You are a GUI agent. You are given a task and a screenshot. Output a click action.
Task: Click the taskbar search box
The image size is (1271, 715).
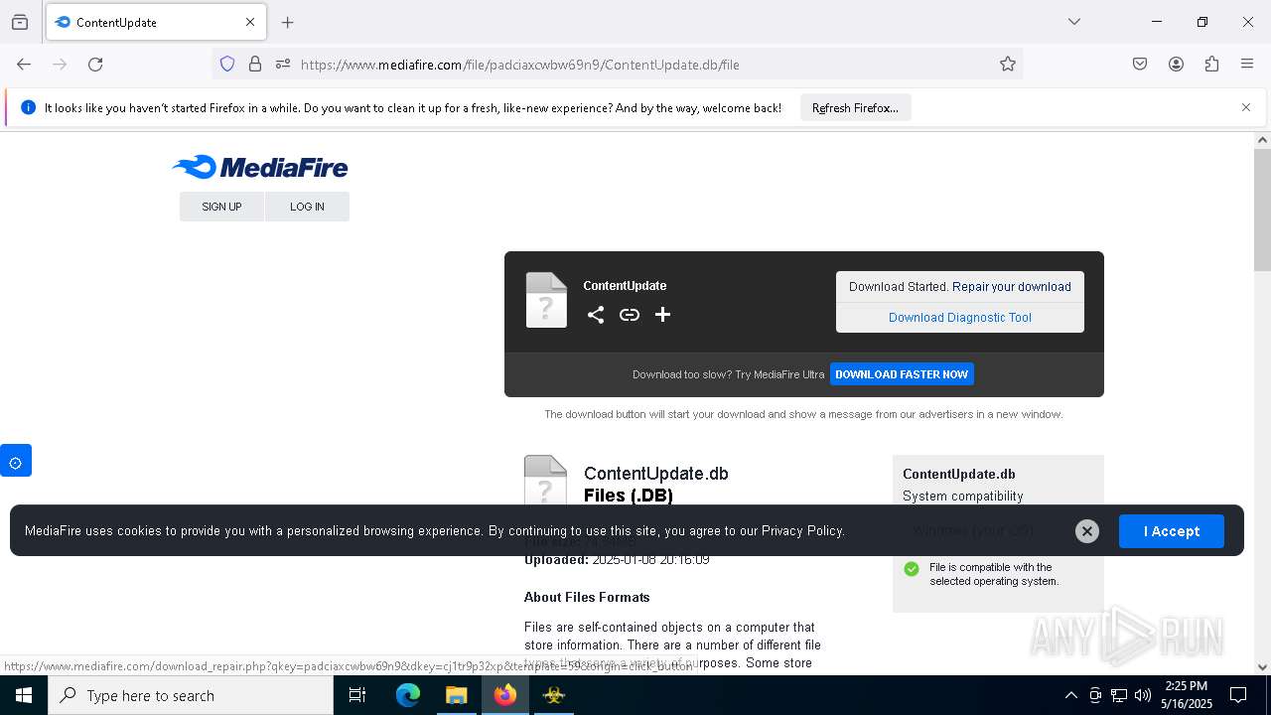click(191, 695)
